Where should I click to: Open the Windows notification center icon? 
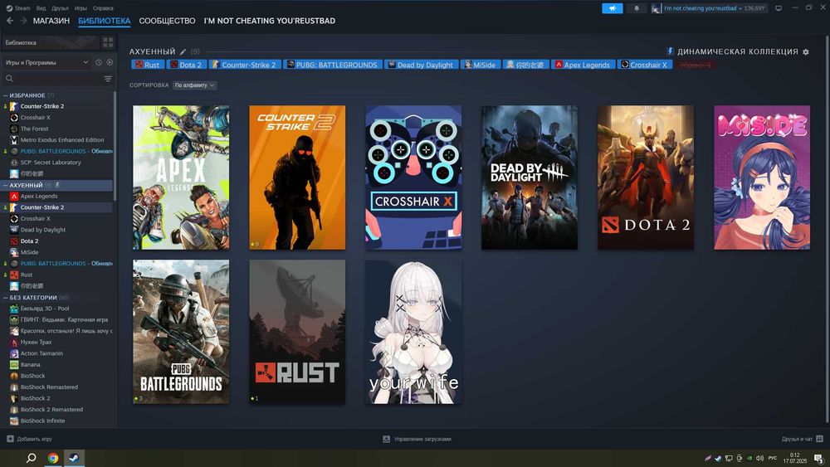coord(818,459)
